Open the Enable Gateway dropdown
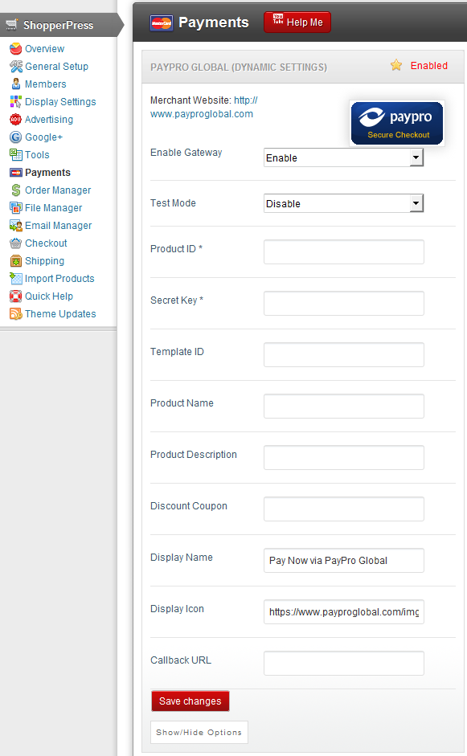The width and height of the screenshot is (467, 756). (343, 157)
